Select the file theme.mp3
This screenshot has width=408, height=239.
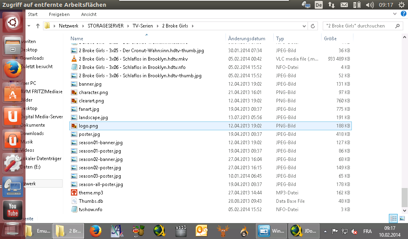(x=91, y=193)
